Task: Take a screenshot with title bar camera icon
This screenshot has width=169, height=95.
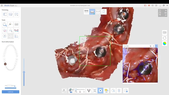Action: click(x=153, y=5)
